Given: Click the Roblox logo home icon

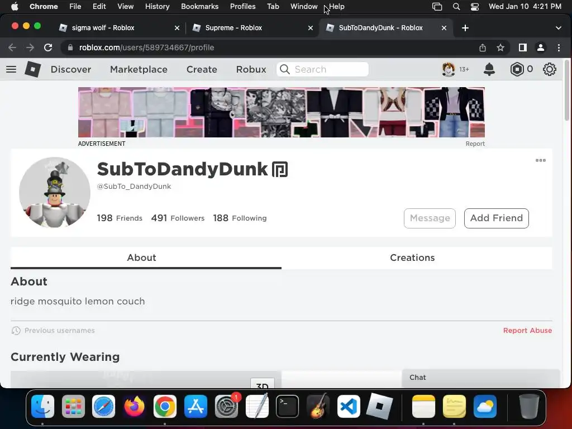Looking at the screenshot, I should pyautogui.click(x=32, y=69).
